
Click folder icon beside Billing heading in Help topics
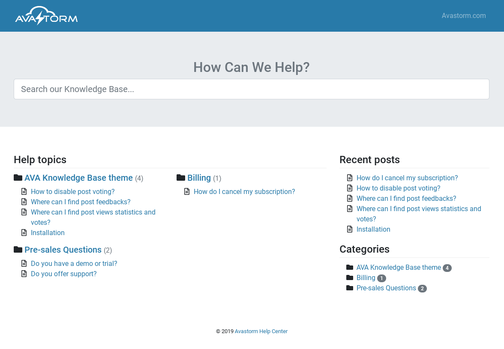(181, 178)
